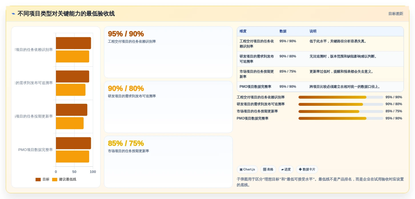Click explanation 跨项目比较必须建立在相对统一的数据口径上
The image size is (415, 199).
pos(346,87)
